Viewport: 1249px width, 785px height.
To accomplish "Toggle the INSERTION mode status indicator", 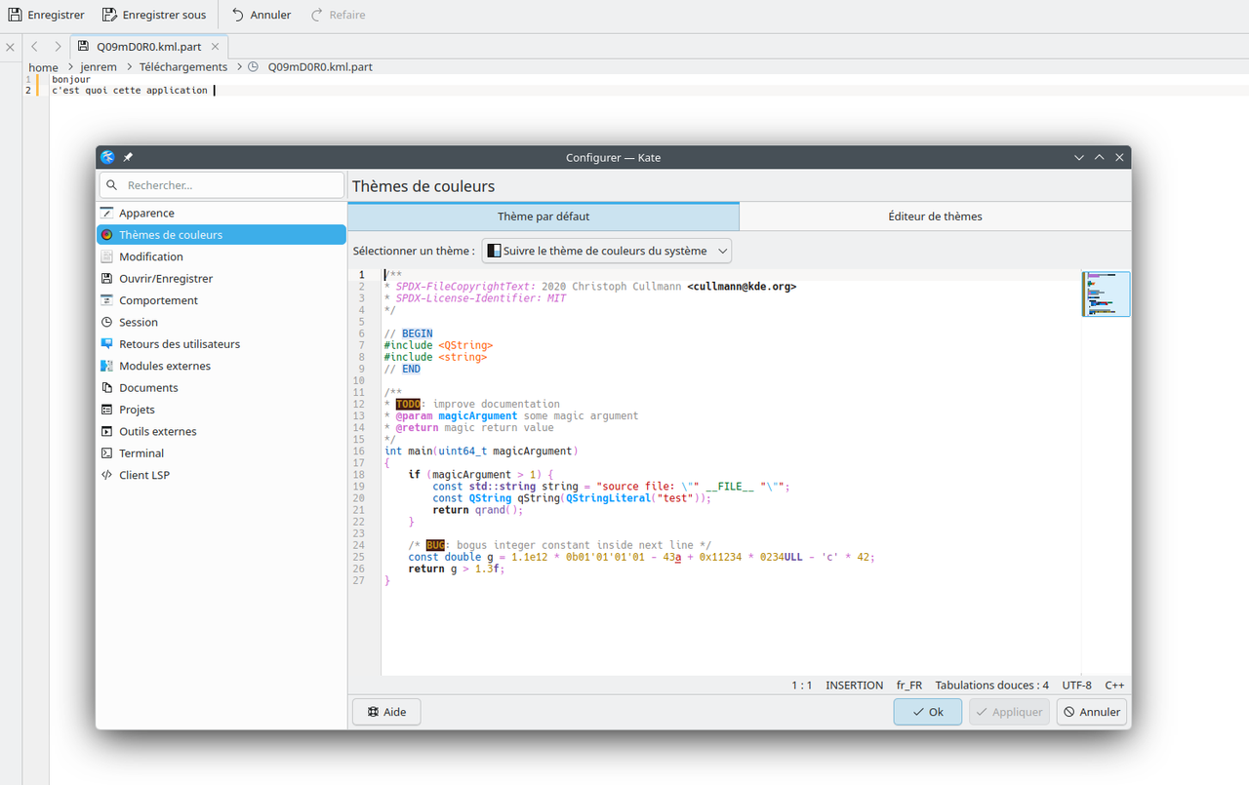I will click(x=854, y=686).
